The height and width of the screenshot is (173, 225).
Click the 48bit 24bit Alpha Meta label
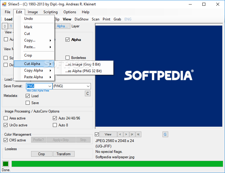[38, 91]
